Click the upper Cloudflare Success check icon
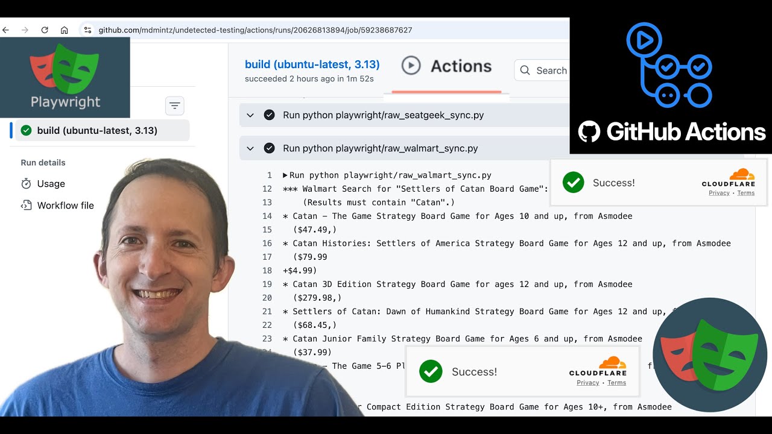This screenshot has height=434, width=772. [x=573, y=183]
